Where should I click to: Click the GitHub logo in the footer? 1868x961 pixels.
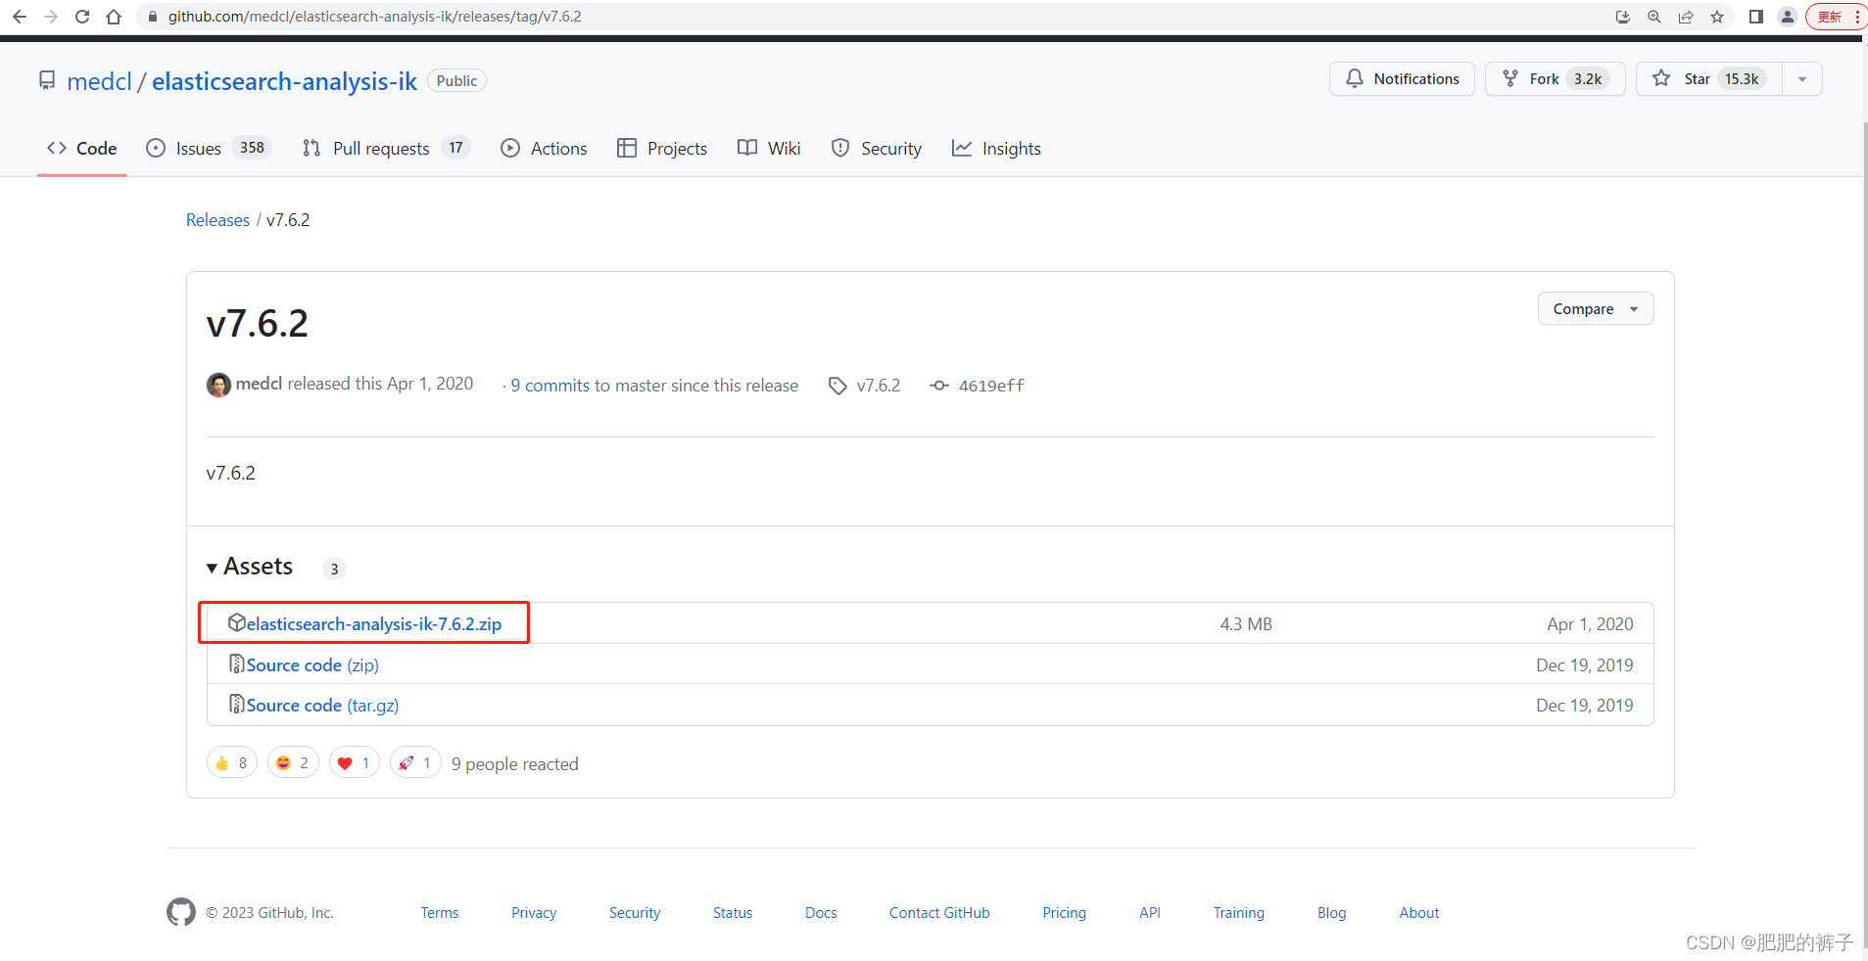pyautogui.click(x=181, y=912)
